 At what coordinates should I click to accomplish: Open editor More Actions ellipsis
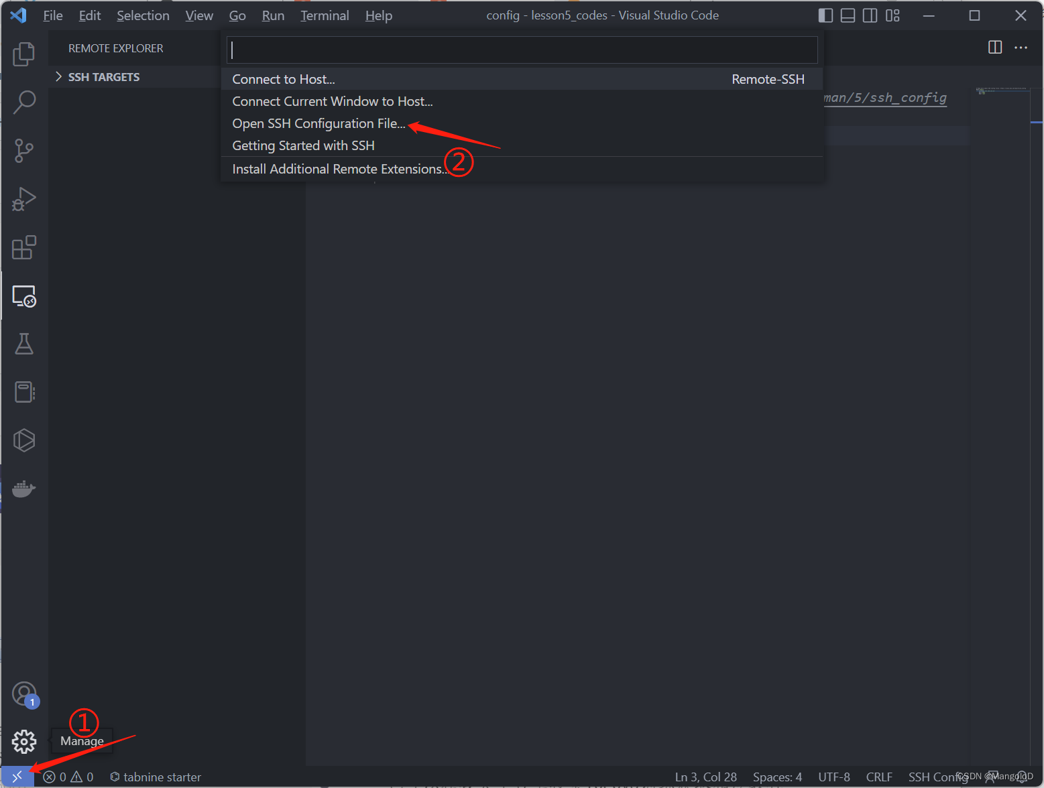(1021, 48)
